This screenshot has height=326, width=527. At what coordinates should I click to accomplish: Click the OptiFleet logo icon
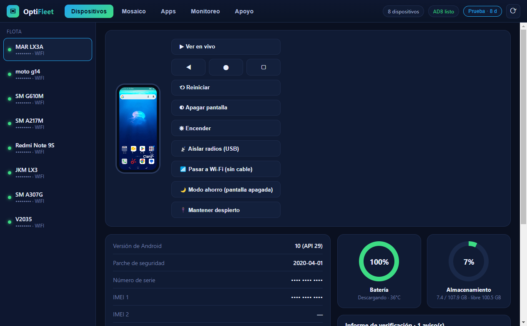[13, 11]
